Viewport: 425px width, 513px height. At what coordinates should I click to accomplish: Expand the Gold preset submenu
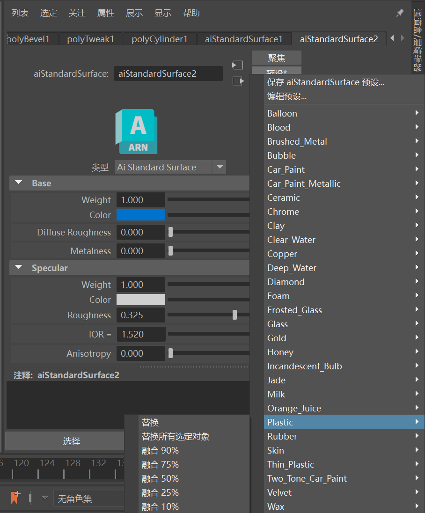344,338
